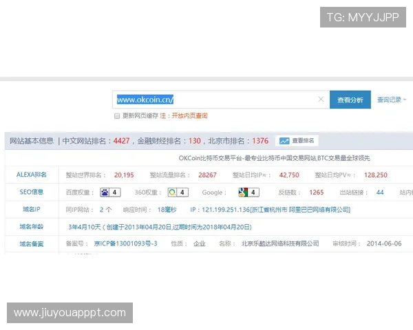The width and height of the screenshot is (413, 330).
Task: Click daily IP value 42,750
Action: (x=289, y=175)
